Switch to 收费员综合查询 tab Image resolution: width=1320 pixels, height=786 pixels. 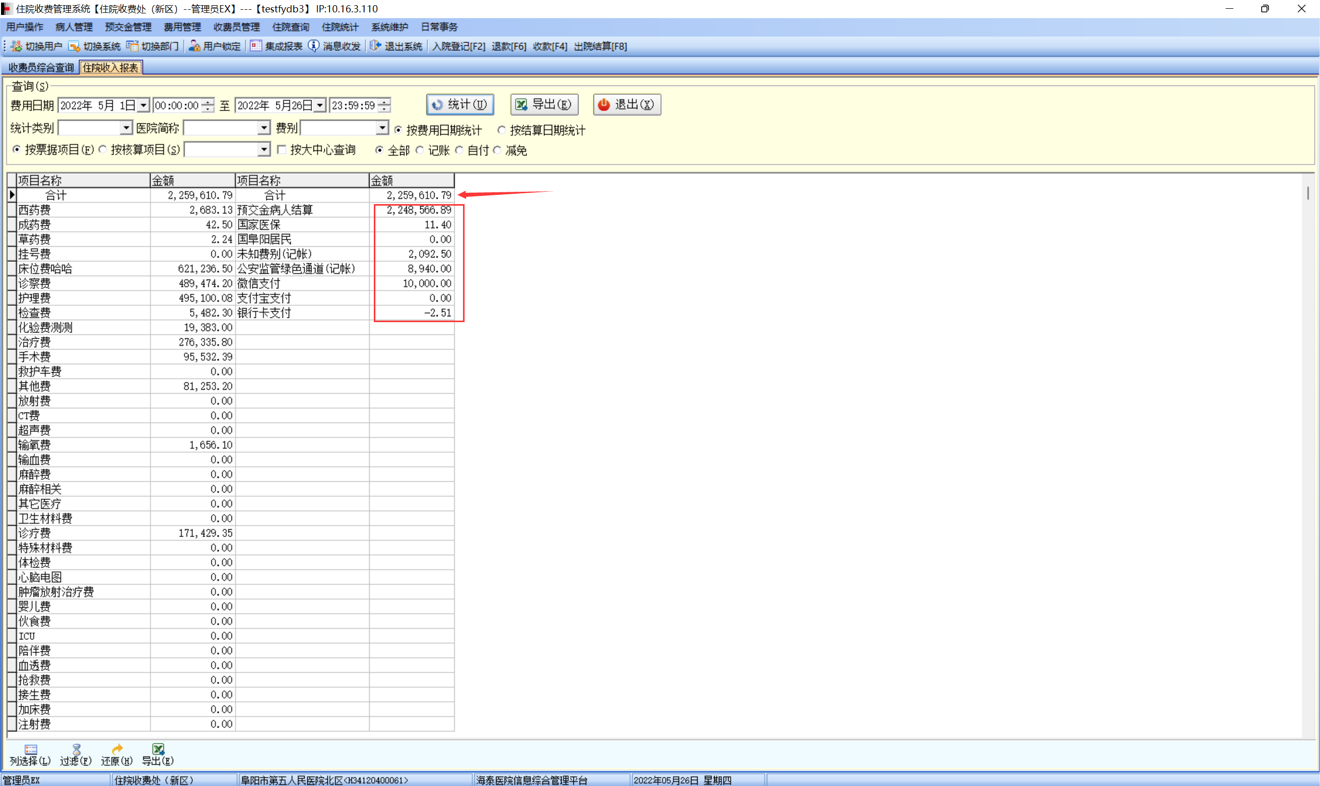(41, 68)
